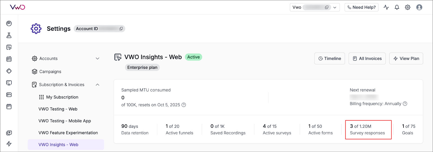
Task: Select VWO Testing - Web menu item
Action: point(58,109)
